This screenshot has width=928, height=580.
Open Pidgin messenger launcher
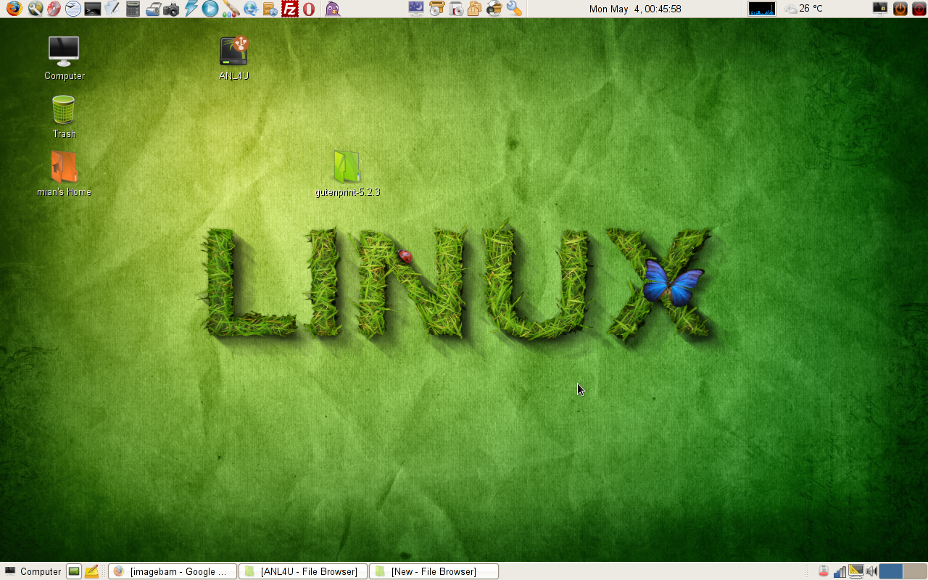pos(333,9)
